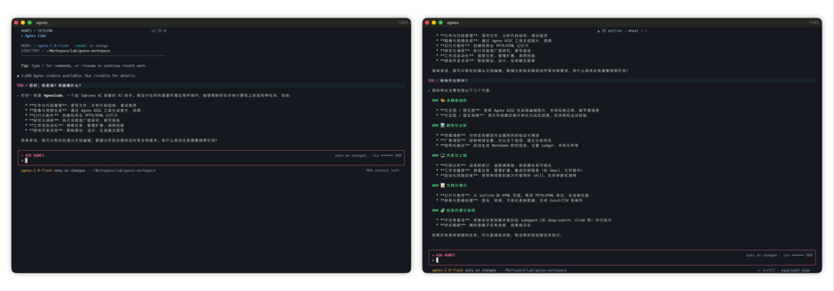Click the AGNES / SESSION header text
Screen dimensions: 834x291
[x=37, y=31]
